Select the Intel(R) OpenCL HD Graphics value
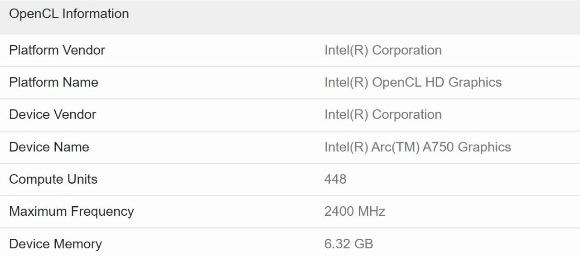The height and width of the screenshot is (256, 580). (413, 82)
